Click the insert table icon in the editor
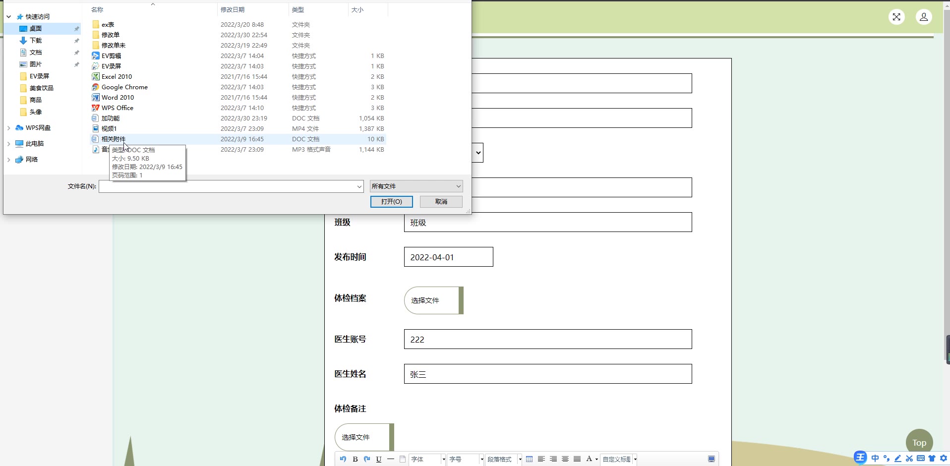Image resolution: width=950 pixels, height=466 pixels. click(x=530, y=459)
